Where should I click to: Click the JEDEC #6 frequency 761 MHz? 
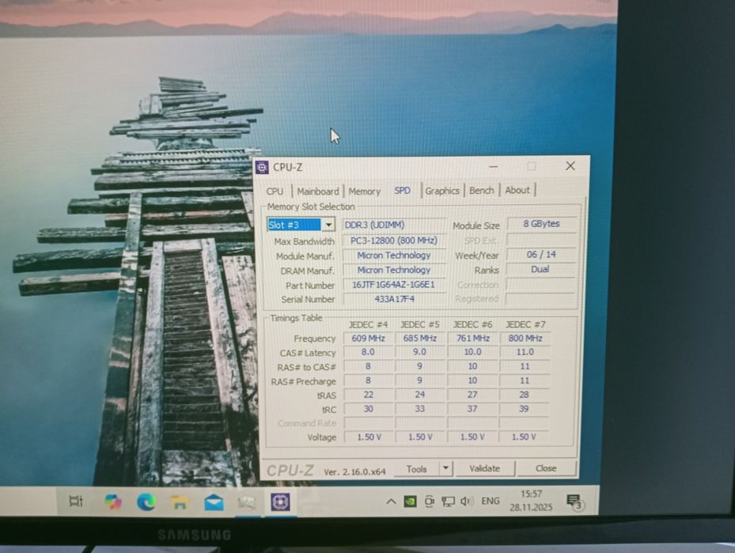tap(472, 338)
